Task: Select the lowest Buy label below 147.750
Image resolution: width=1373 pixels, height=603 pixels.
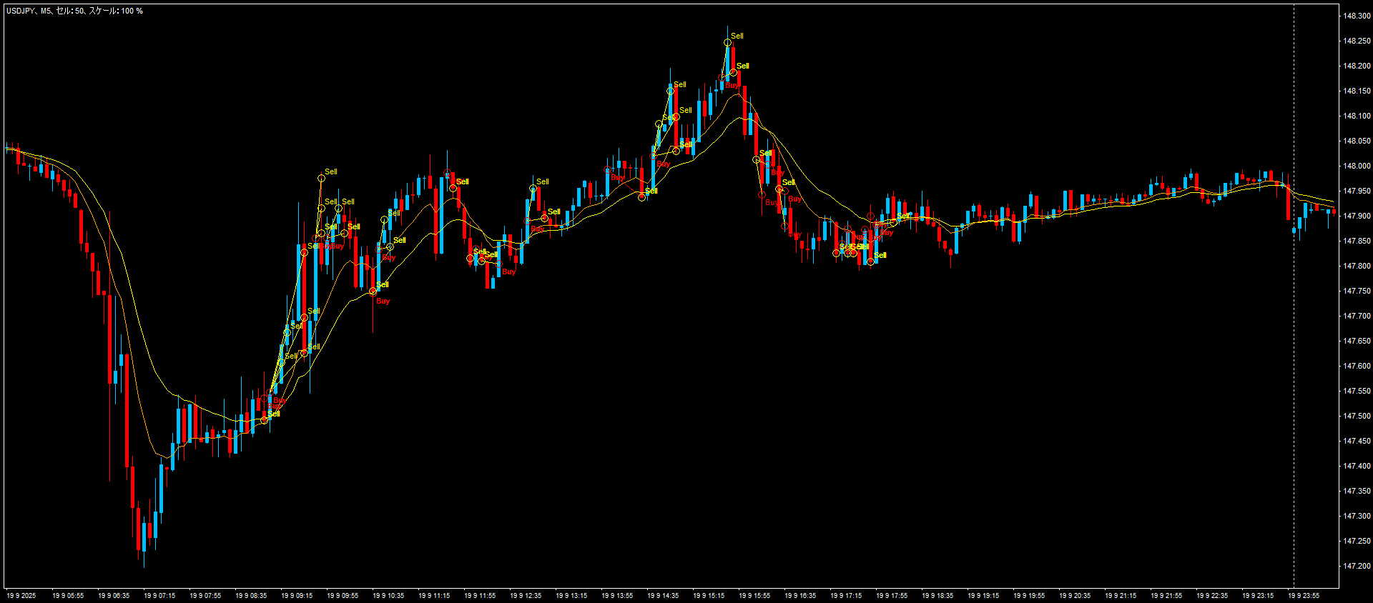Action: pyautogui.click(x=383, y=301)
